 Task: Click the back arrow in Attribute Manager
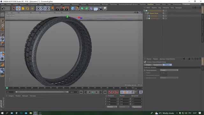[x=184, y=59]
